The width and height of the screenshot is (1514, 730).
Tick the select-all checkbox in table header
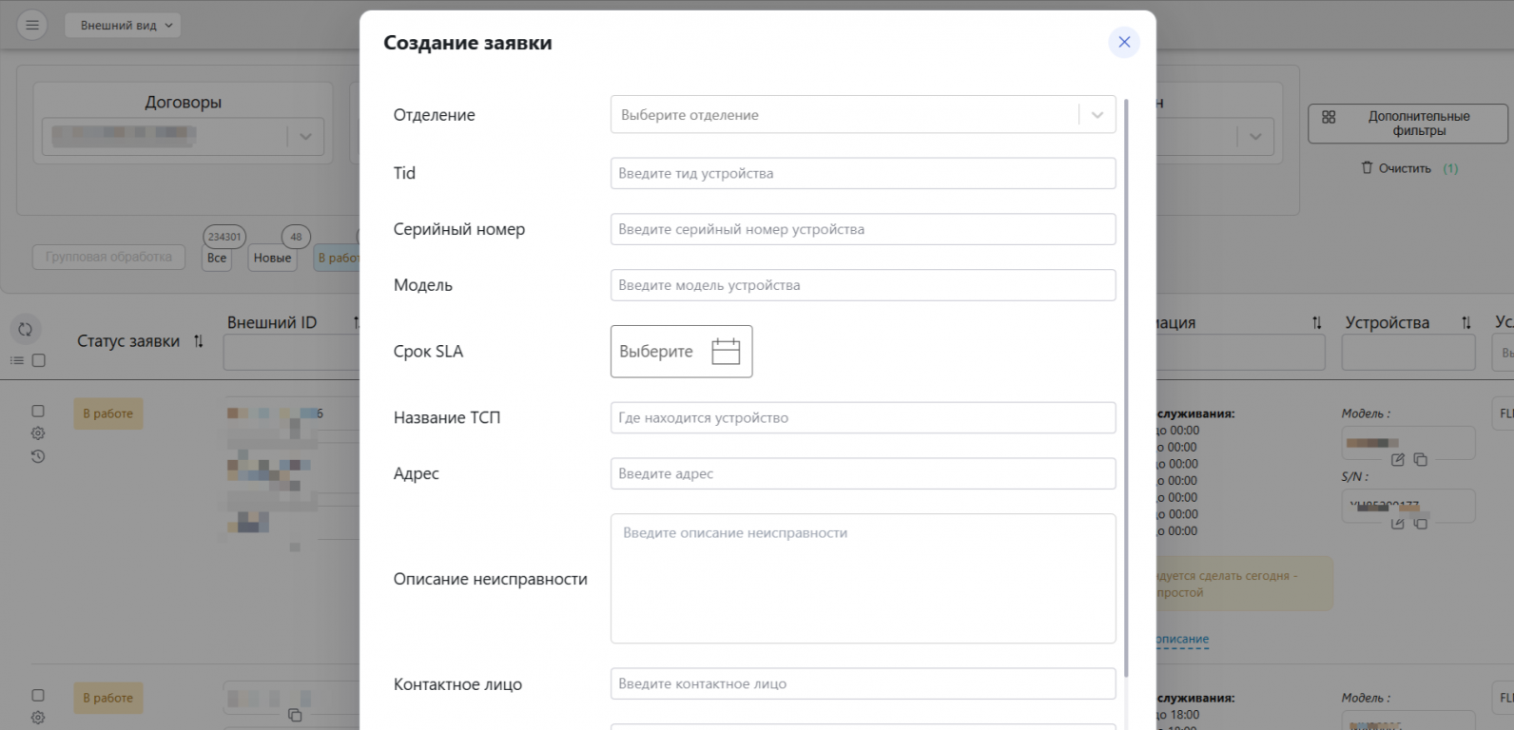39,360
